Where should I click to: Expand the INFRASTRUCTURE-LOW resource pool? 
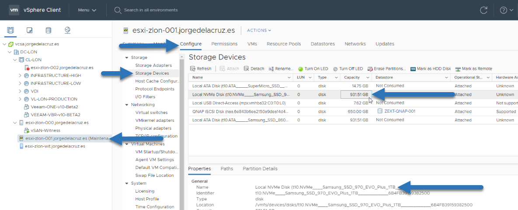click(x=21, y=83)
